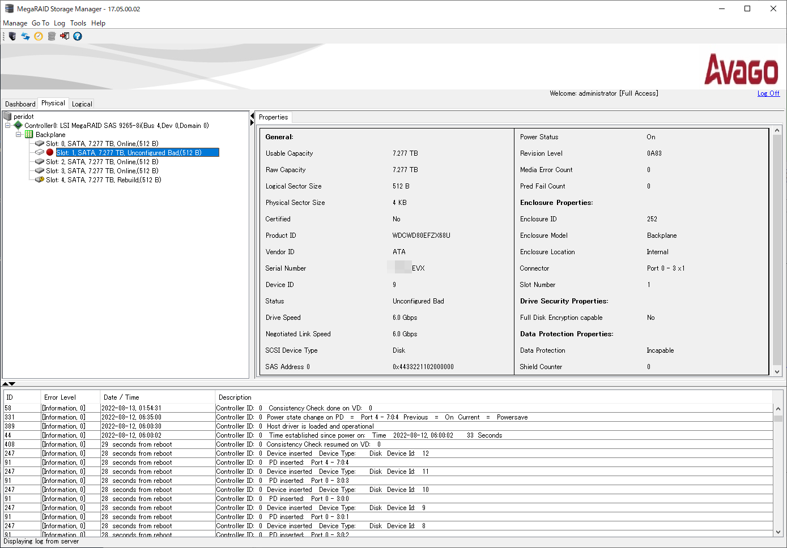Image resolution: width=787 pixels, height=548 pixels.
Task: Click the Refresh toolbar icon with blue arrows
Action: pyautogui.click(x=25, y=36)
